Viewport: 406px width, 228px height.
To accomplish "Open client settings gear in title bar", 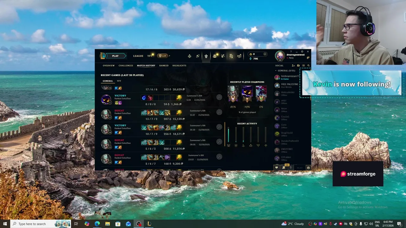I will [302, 52].
